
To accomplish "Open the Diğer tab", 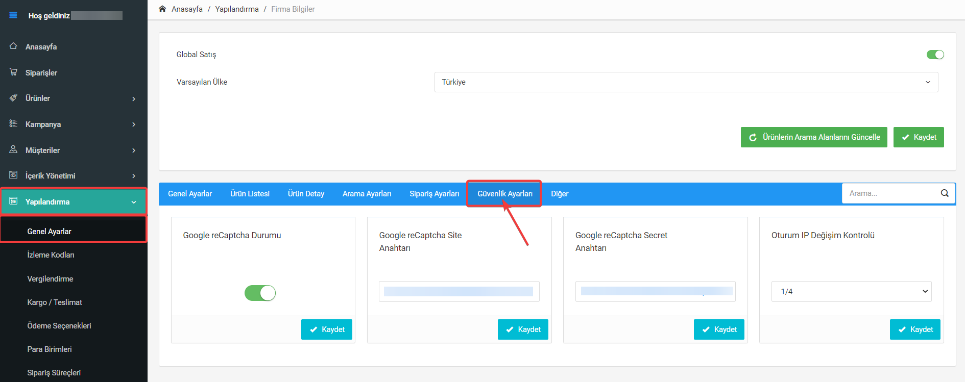I will (x=560, y=194).
